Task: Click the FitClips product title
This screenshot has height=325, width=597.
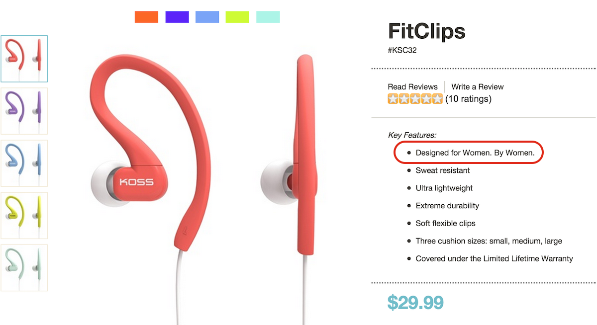Action: [x=427, y=32]
